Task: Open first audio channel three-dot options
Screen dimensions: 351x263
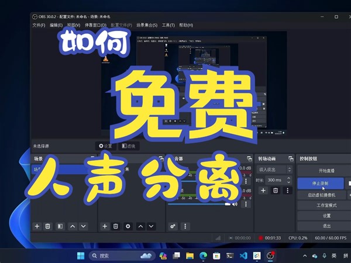Action: [x=246, y=181]
